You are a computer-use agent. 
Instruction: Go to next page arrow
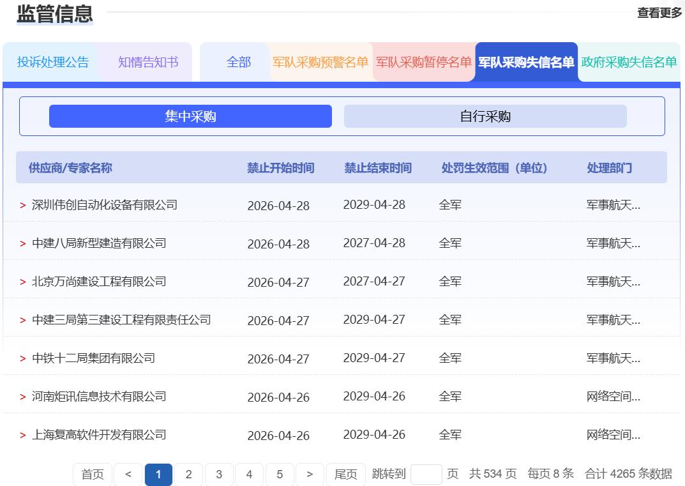pyautogui.click(x=310, y=475)
